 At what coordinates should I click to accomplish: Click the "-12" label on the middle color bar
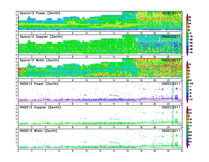tap(191, 100)
